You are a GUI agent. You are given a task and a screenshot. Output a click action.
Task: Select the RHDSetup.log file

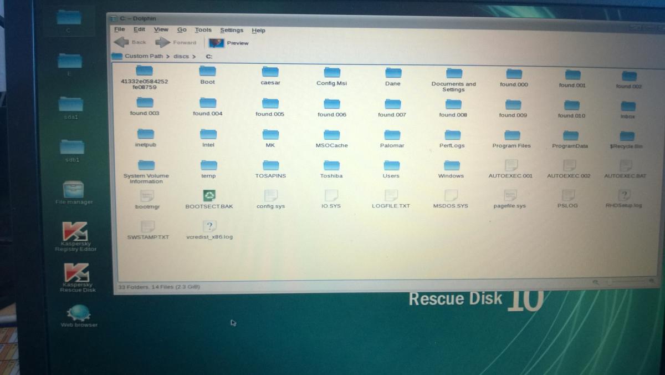tap(624, 199)
